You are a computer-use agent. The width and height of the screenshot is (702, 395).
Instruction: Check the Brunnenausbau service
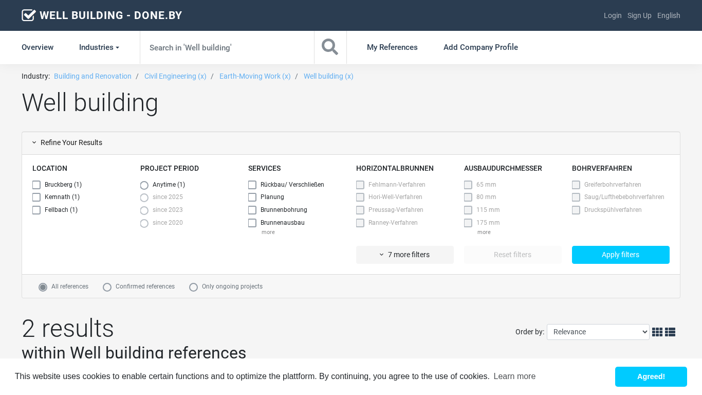point(252,223)
